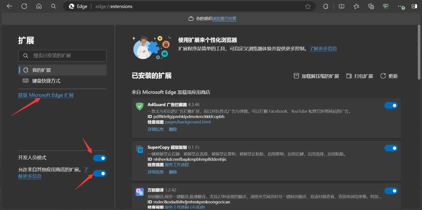
Task: Open split screen view icon
Action: (342, 6)
